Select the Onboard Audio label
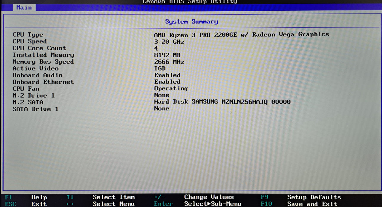This screenshot has height=207, width=382. (37, 75)
